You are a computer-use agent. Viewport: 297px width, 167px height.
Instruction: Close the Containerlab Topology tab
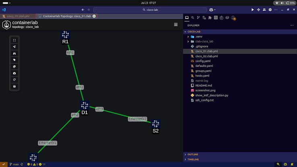(x=94, y=16)
